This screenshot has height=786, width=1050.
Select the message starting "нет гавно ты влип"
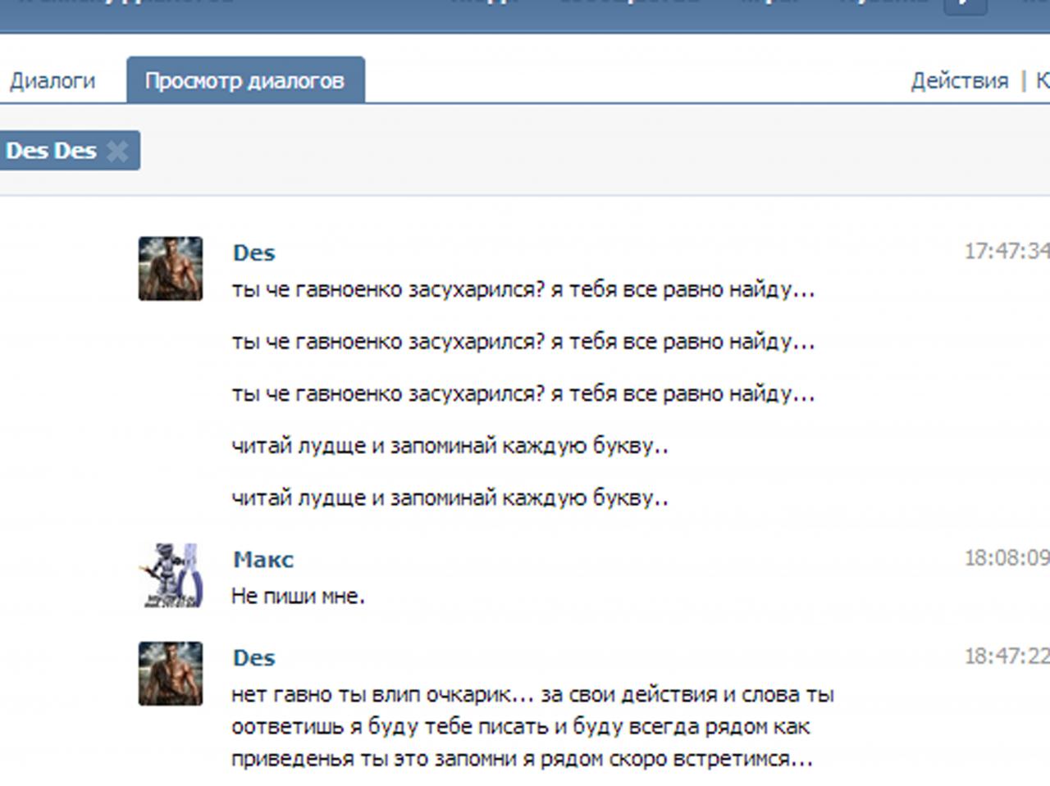[532, 726]
